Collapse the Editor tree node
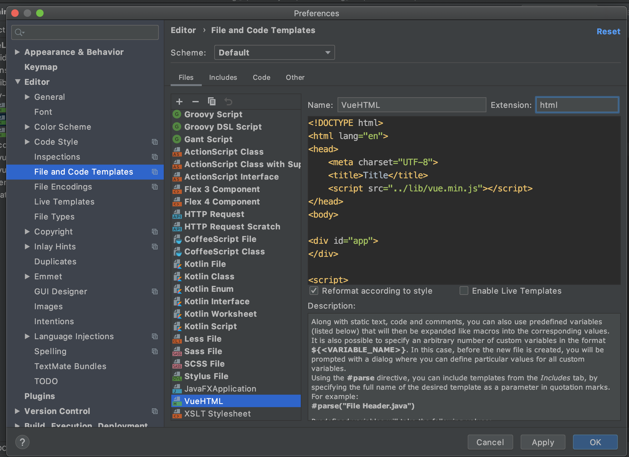Image resolution: width=629 pixels, height=457 pixels. [x=18, y=82]
